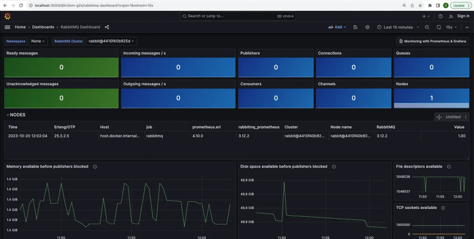Open the help question mark icon
Viewport: 474px width, 239px height.
click(440, 16)
